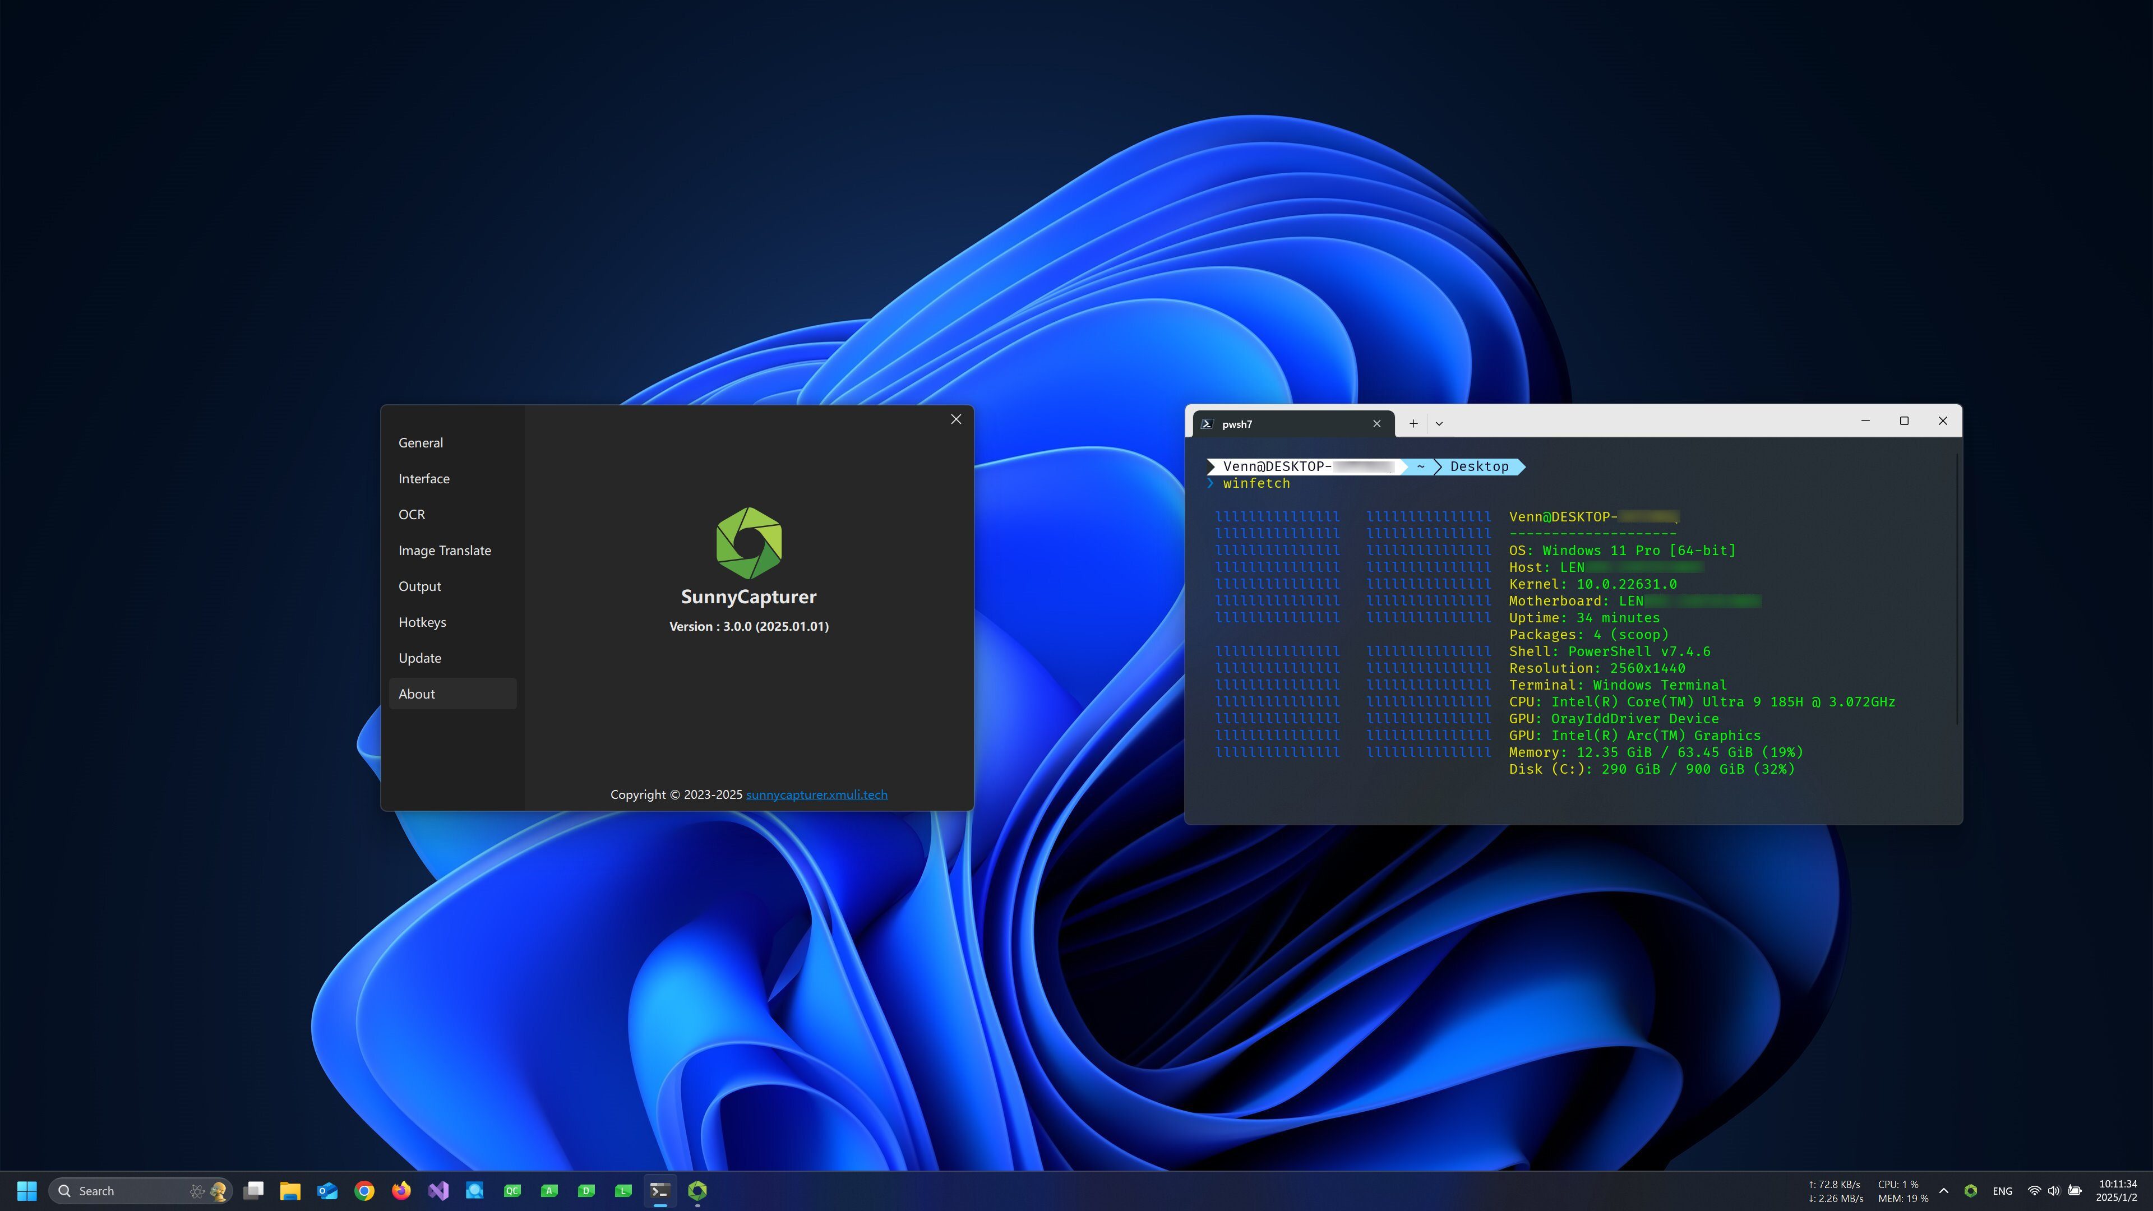
Task: Open the Hotkeys settings section
Action: pyautogui.click(x=452, y=623)
